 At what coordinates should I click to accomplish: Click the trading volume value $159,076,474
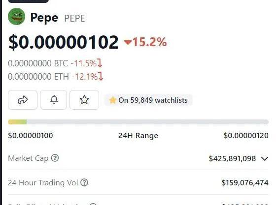point(245,183)
